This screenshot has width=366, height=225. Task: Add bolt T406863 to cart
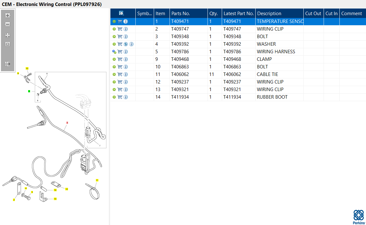click(120, 67)
